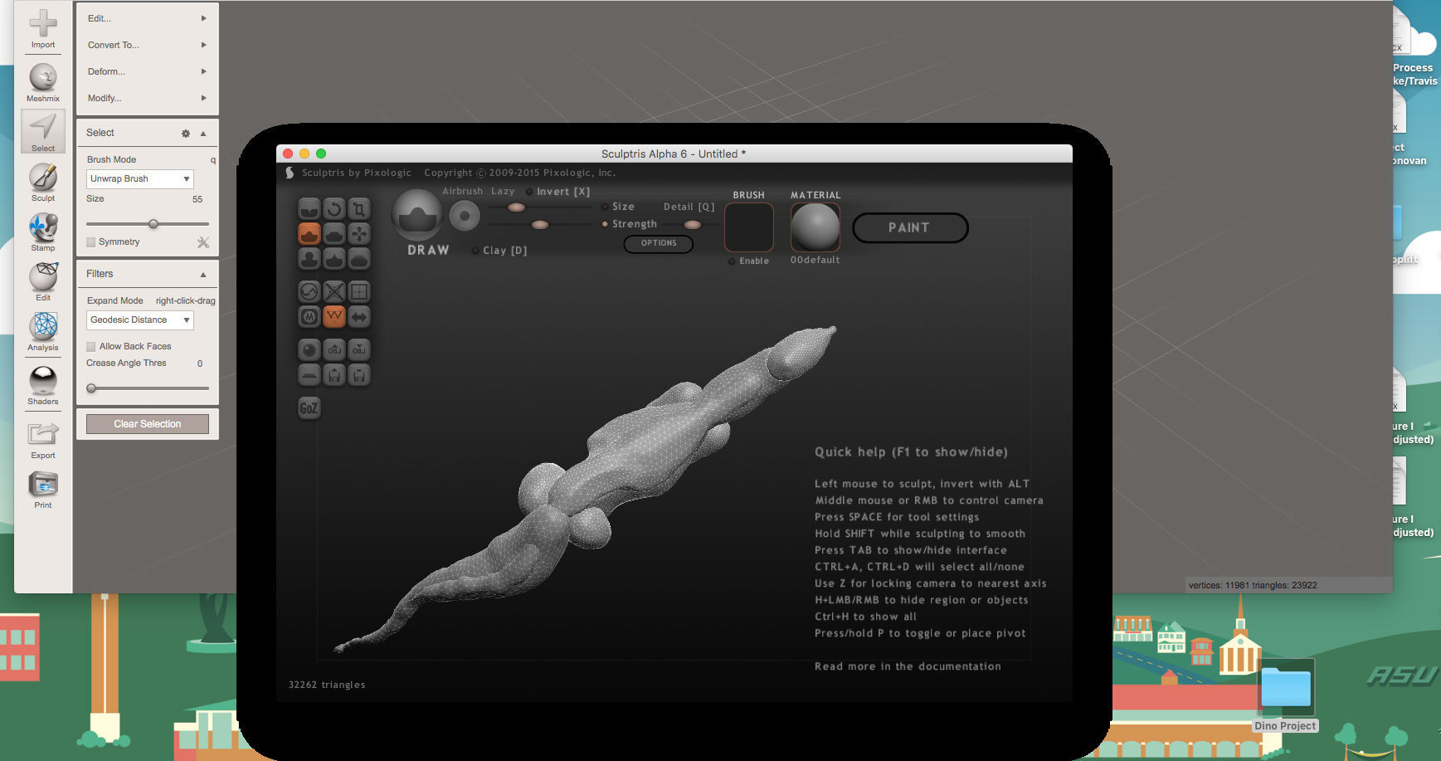The width and height of the screenshot is (1441, 761).
Task: Click the GoZ icon
Action: coord(309,407)
